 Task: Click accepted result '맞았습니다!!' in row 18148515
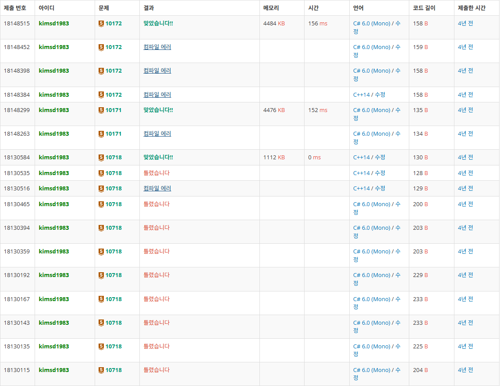click(x=158, y=24)
